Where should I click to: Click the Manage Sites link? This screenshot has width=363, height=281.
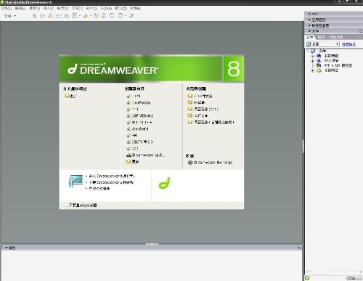pos(348,44)
